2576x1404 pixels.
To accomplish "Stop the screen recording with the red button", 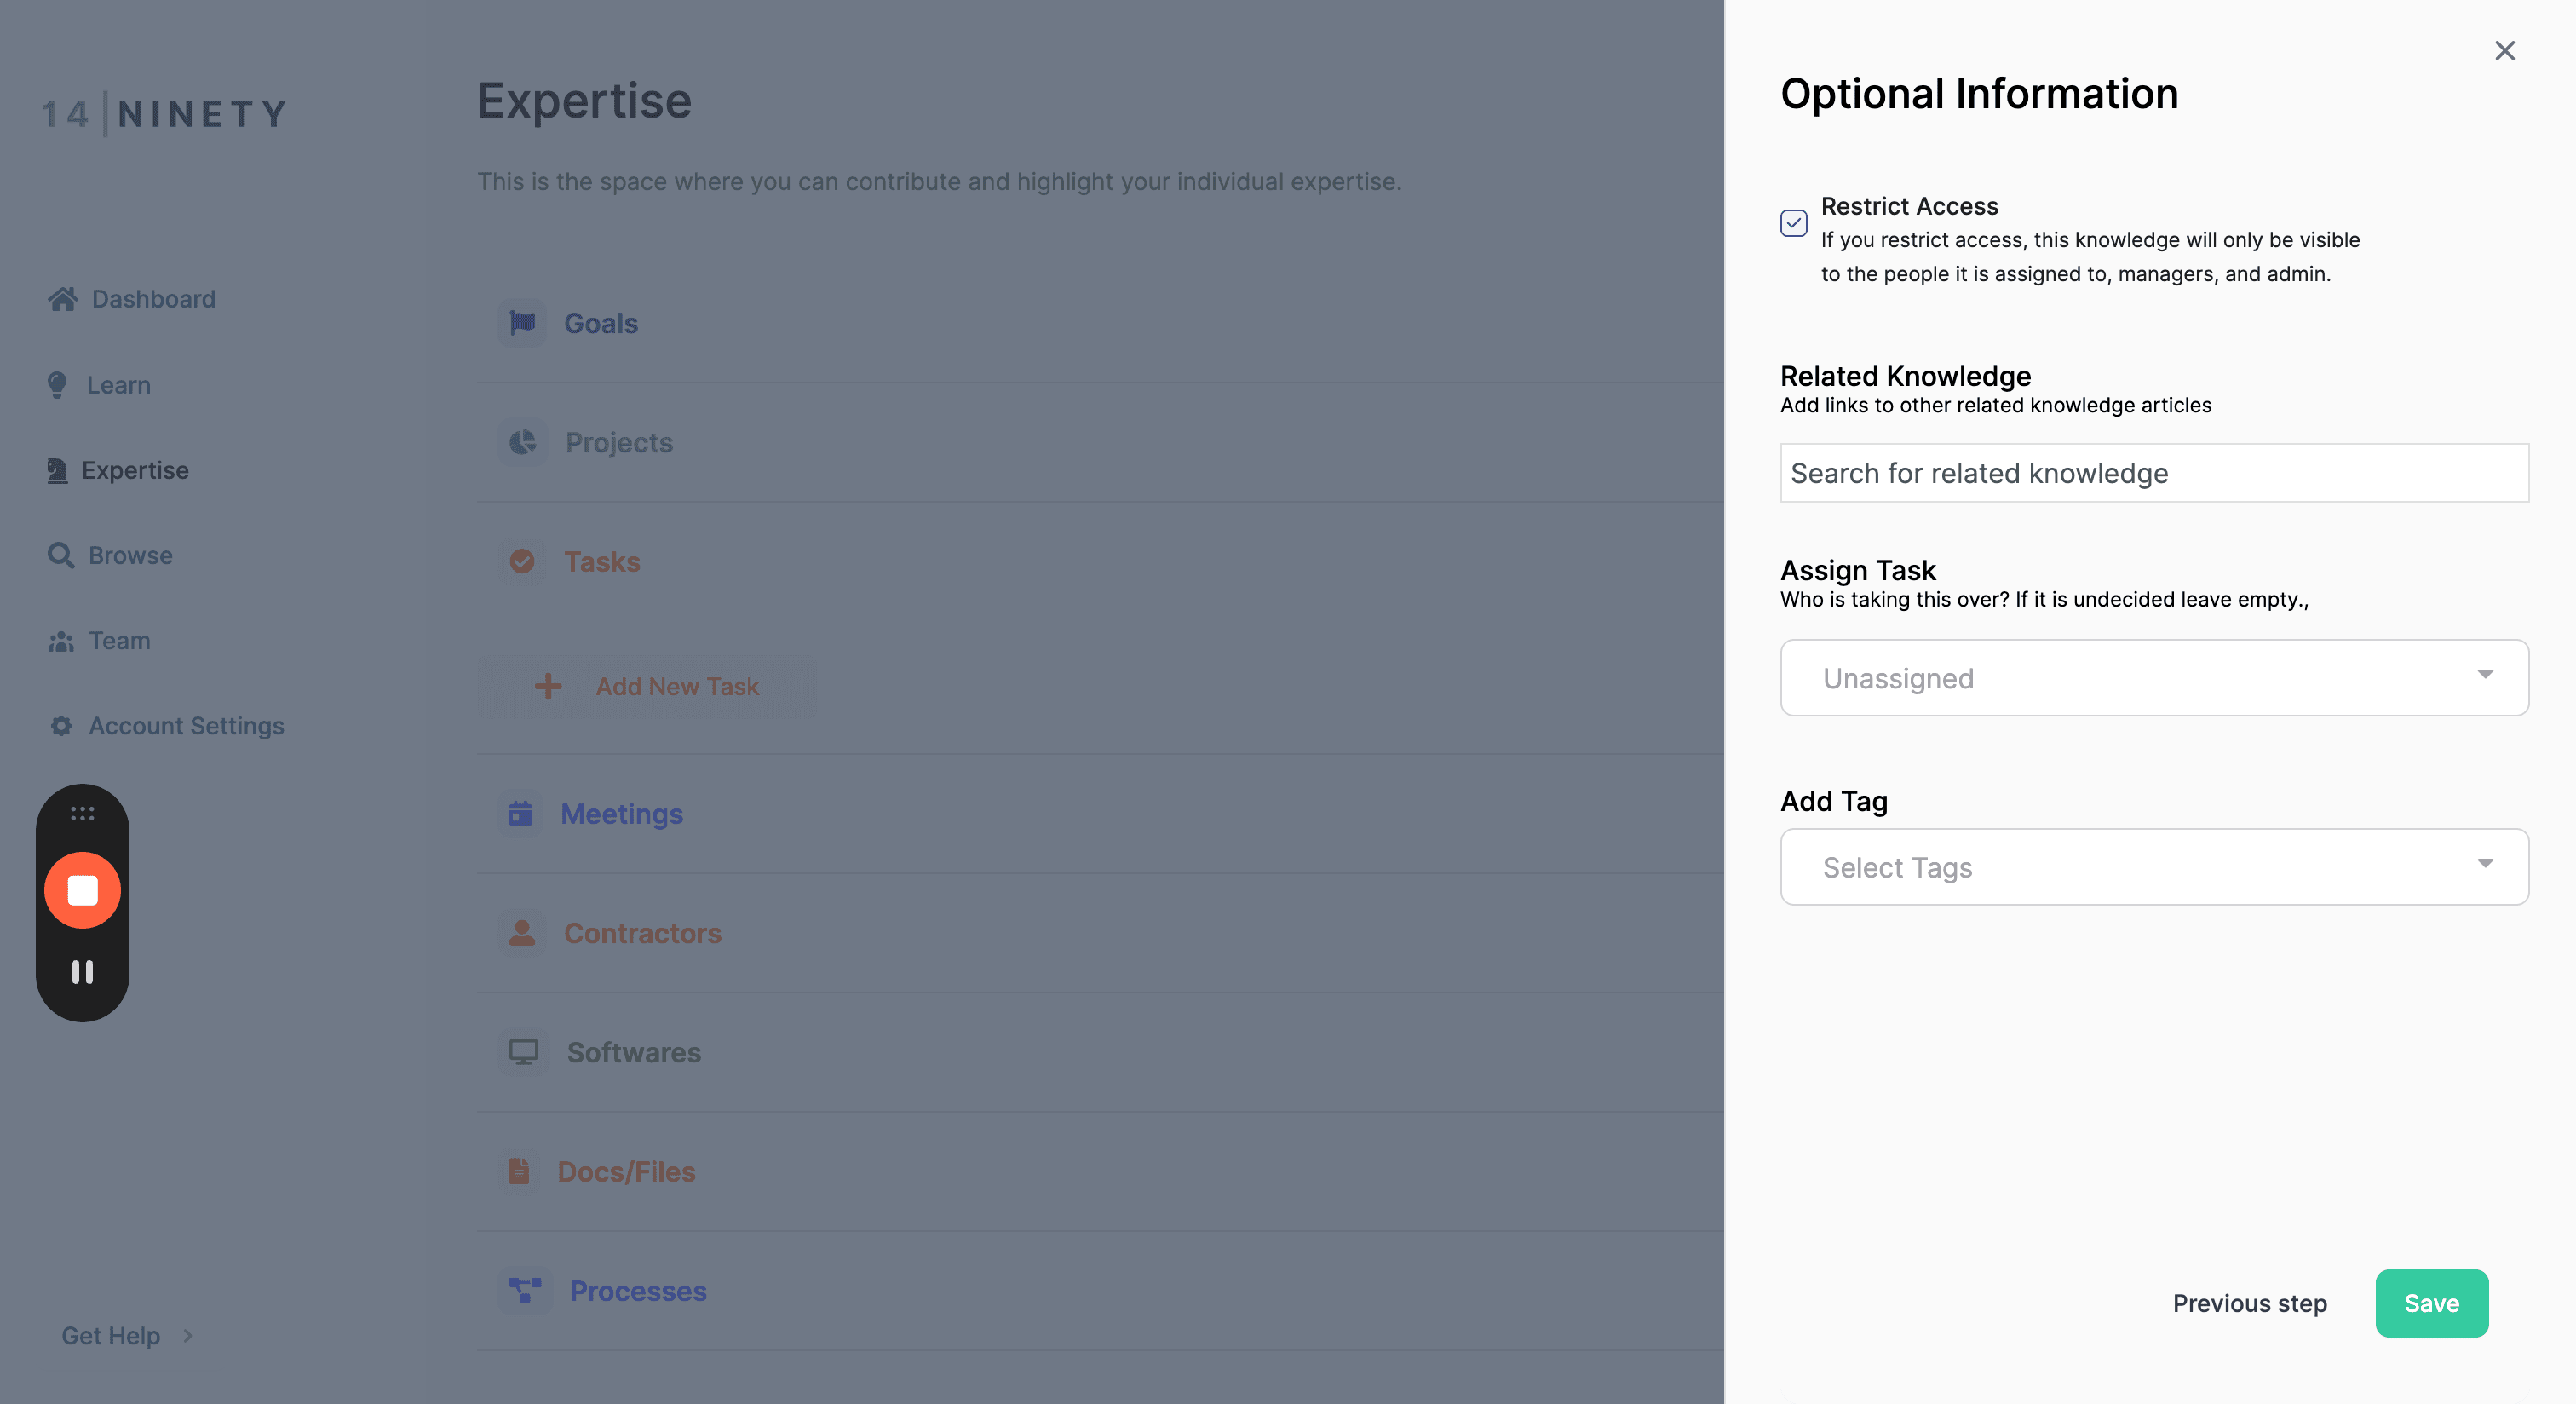I will pyautogui.click(x=82, y=889).
